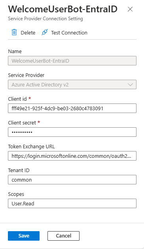
Task: Focus the Client secret password field
Action: click(72, 132)
